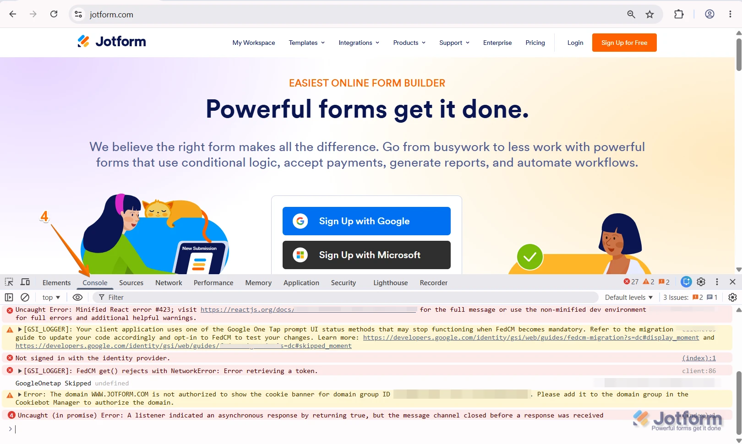Open the Pricing link

(535, 43)
